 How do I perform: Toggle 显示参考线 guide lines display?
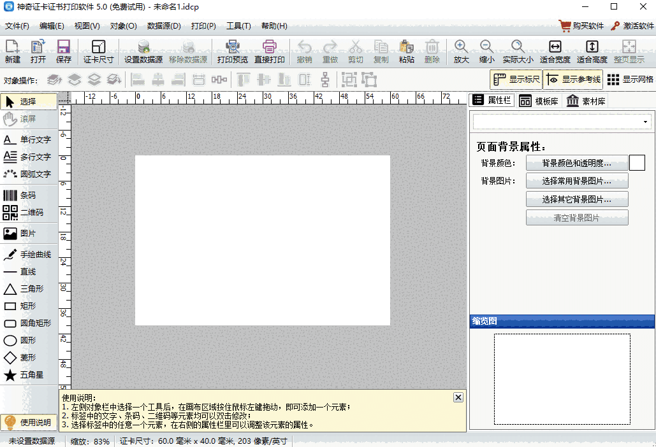click(x=574, y=80)
